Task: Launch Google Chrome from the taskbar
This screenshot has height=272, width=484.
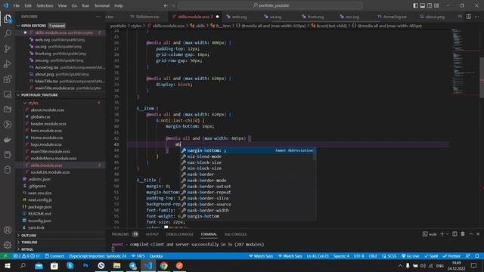Action: 163,265
